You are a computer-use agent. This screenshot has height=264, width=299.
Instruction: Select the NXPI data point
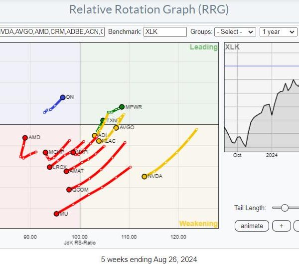click(73, 152)
